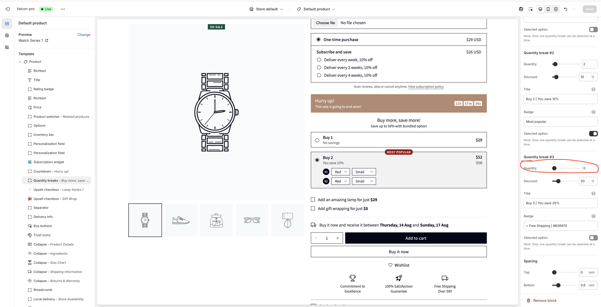Viewport: 601px width, 307px height.
Task: Click Quantity break #2 Quantity slider handle
Action: coord(555,64)
